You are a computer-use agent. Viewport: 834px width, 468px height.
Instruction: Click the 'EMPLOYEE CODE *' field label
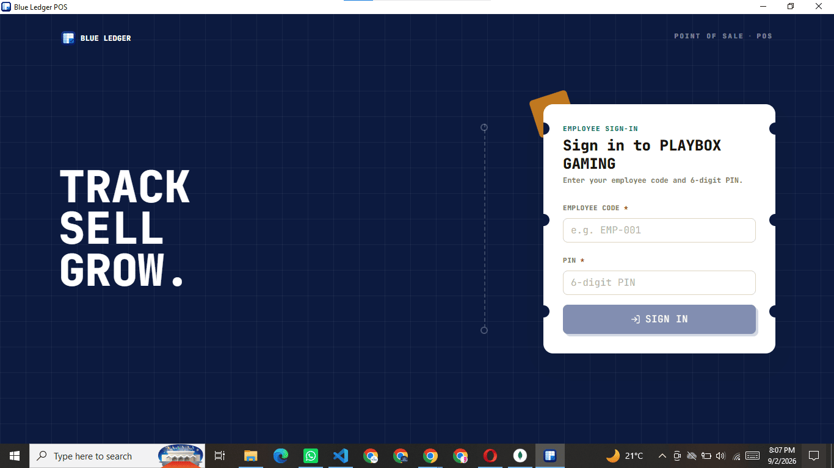coord(595,208)
